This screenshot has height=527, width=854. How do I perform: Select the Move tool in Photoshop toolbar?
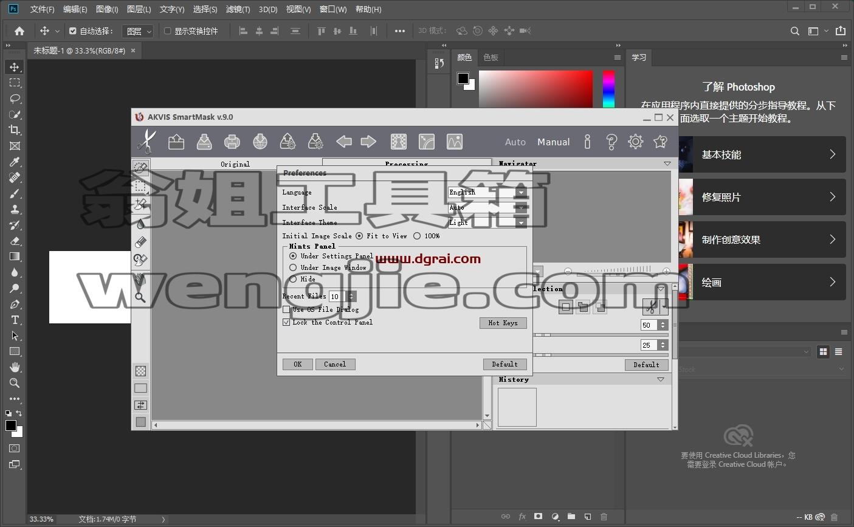click(15, 67)
